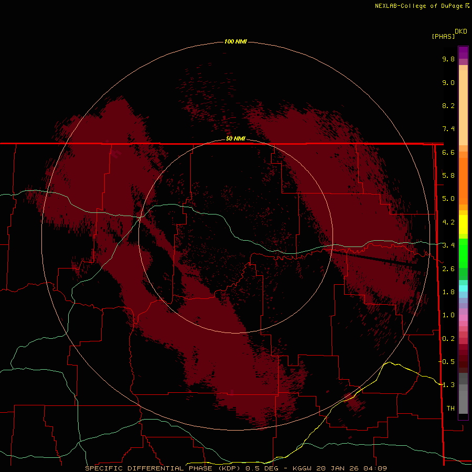Viewport: 472px width, 472px height.
Task: Click the 9.8 value on the color scale
Action: [448, 59]
